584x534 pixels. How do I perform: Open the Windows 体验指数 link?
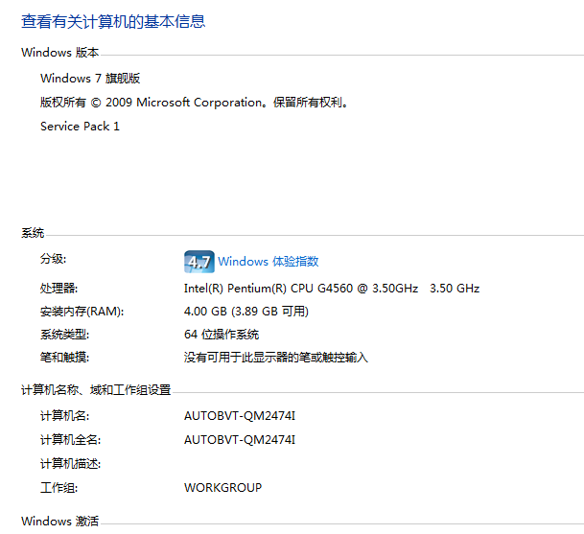click(269, 262)
